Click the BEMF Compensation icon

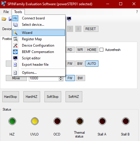tap(15, 52)
